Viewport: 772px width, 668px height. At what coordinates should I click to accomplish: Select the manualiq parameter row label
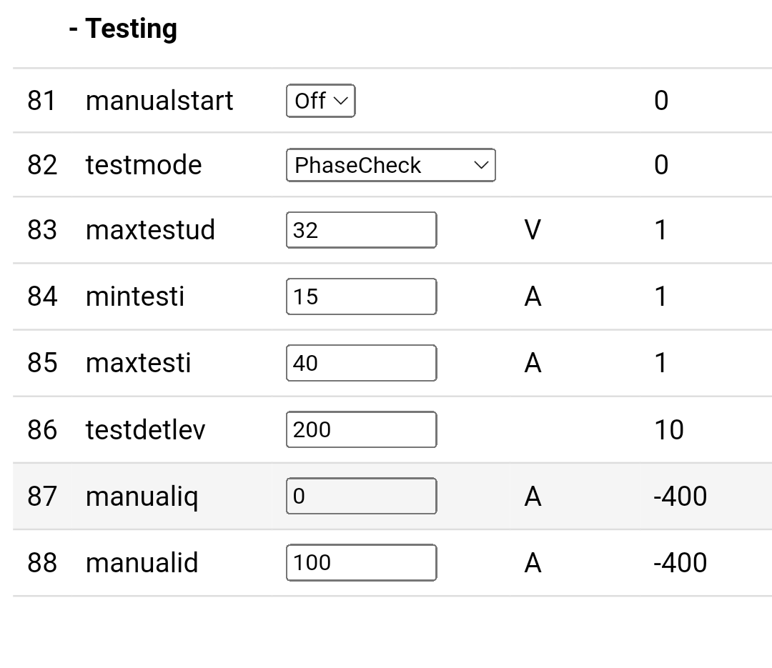[142, 496]
